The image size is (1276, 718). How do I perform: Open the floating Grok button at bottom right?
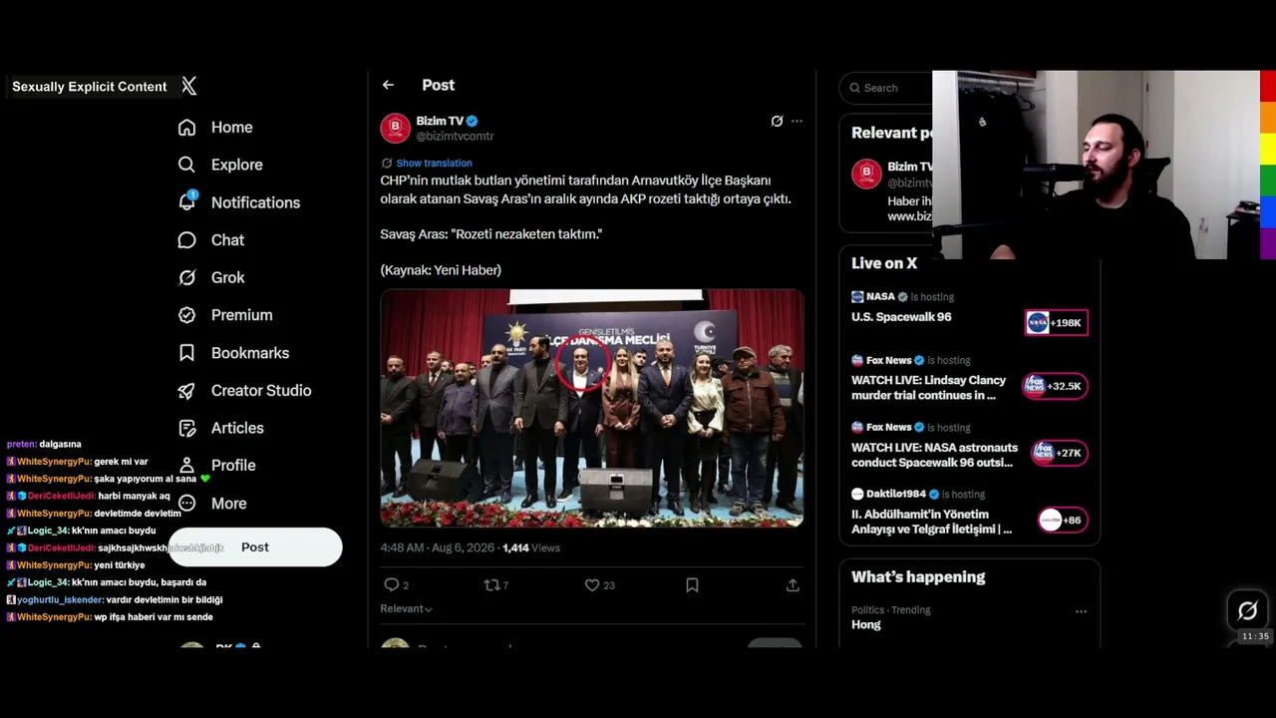coord(1247,610)
